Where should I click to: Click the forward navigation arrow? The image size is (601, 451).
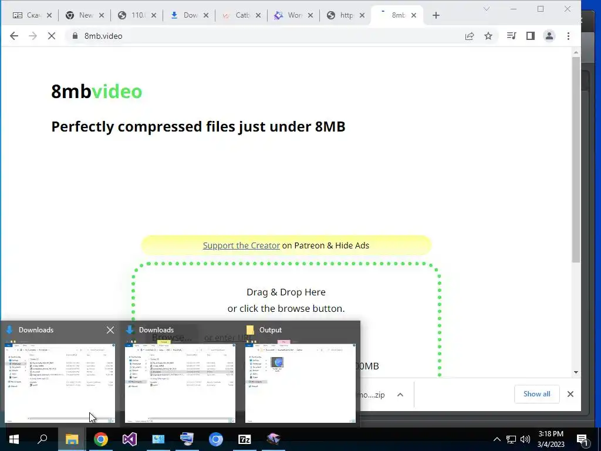[x=33, y=36]
